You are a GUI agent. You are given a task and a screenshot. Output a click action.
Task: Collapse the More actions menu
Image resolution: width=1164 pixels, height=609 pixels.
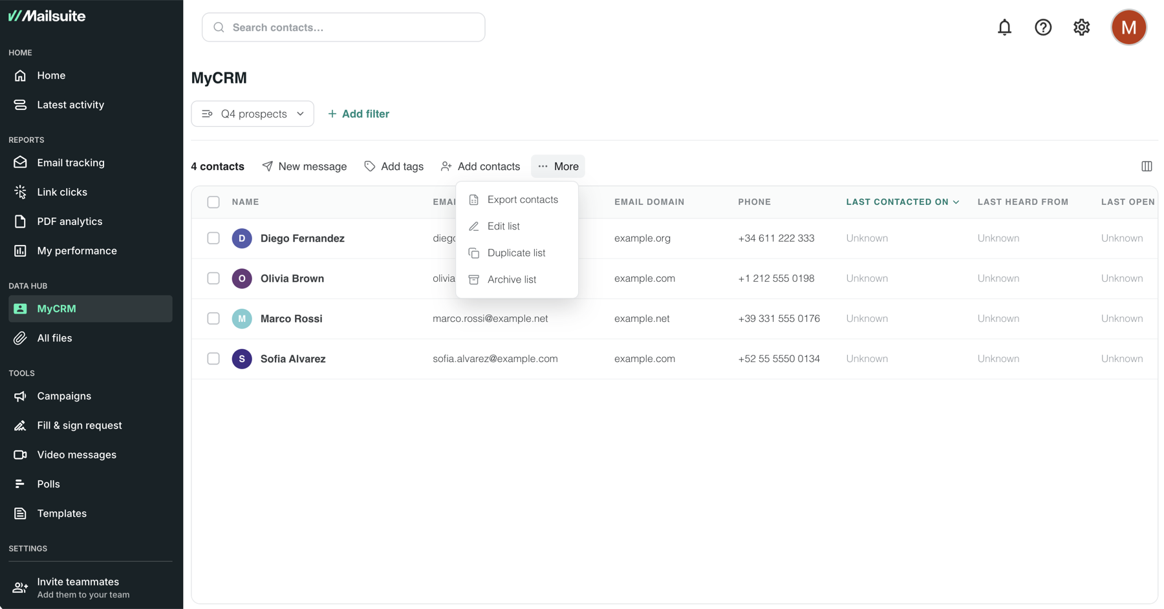pyautogui.click(x=558, y=166)
